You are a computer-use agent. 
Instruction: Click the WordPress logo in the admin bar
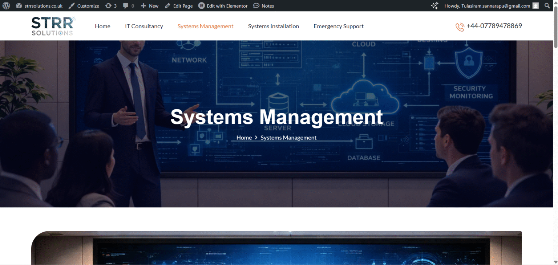[x=6, y=5]
